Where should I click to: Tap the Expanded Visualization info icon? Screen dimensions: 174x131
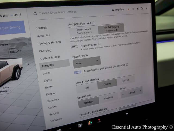(x=127, y=65)
